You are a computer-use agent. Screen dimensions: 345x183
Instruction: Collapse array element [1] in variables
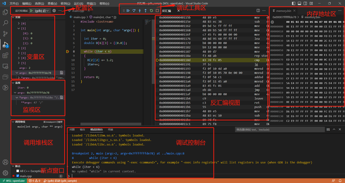click(x=19, y=28)
